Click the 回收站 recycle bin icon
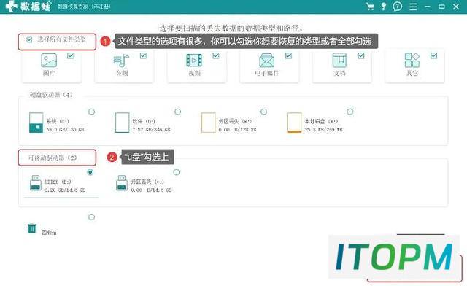The image size is (467, 286). pyautogui.click(x=32, y=228)
